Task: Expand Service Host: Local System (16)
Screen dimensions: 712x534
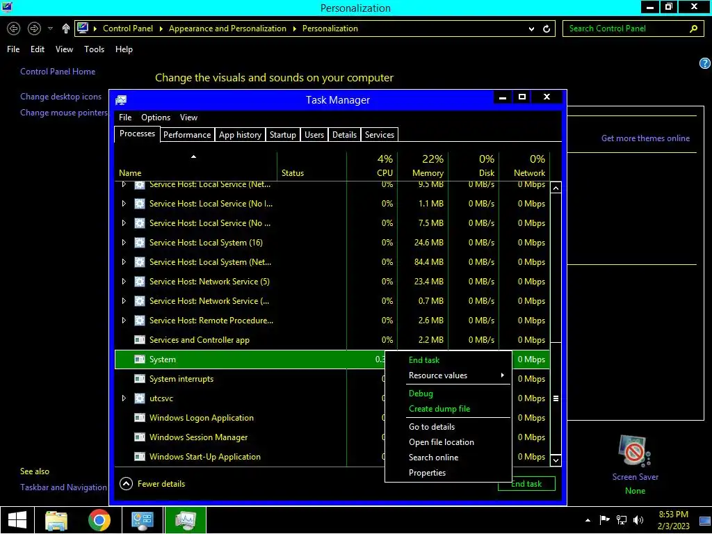Action: pyautogui.click(x=124, y=243)
